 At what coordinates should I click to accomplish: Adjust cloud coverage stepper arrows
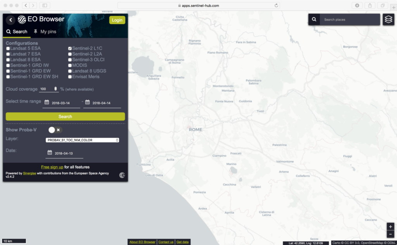(x=55, y=89)
